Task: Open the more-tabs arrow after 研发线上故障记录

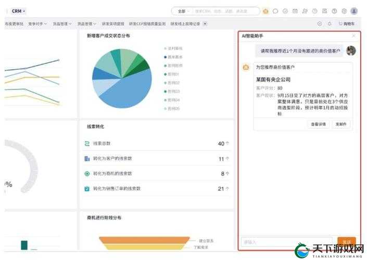Action: 205,23
